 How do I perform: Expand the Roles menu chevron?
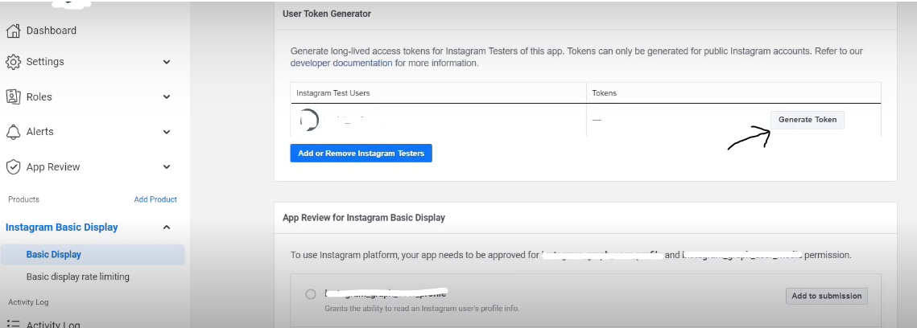(167, 97)
